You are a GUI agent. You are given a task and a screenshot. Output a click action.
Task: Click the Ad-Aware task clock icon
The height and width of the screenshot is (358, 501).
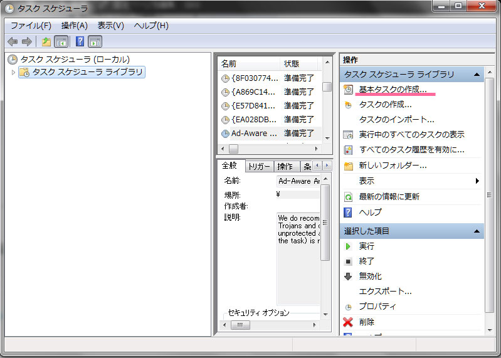[225, 134]
